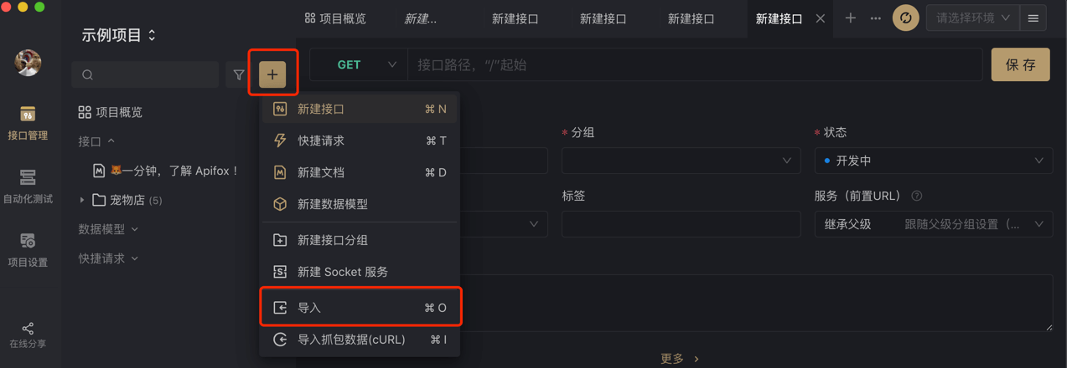Click the refresh sync icon in top bar
The width and height of the screenshot is (1067, 368).
pos(905,18)
